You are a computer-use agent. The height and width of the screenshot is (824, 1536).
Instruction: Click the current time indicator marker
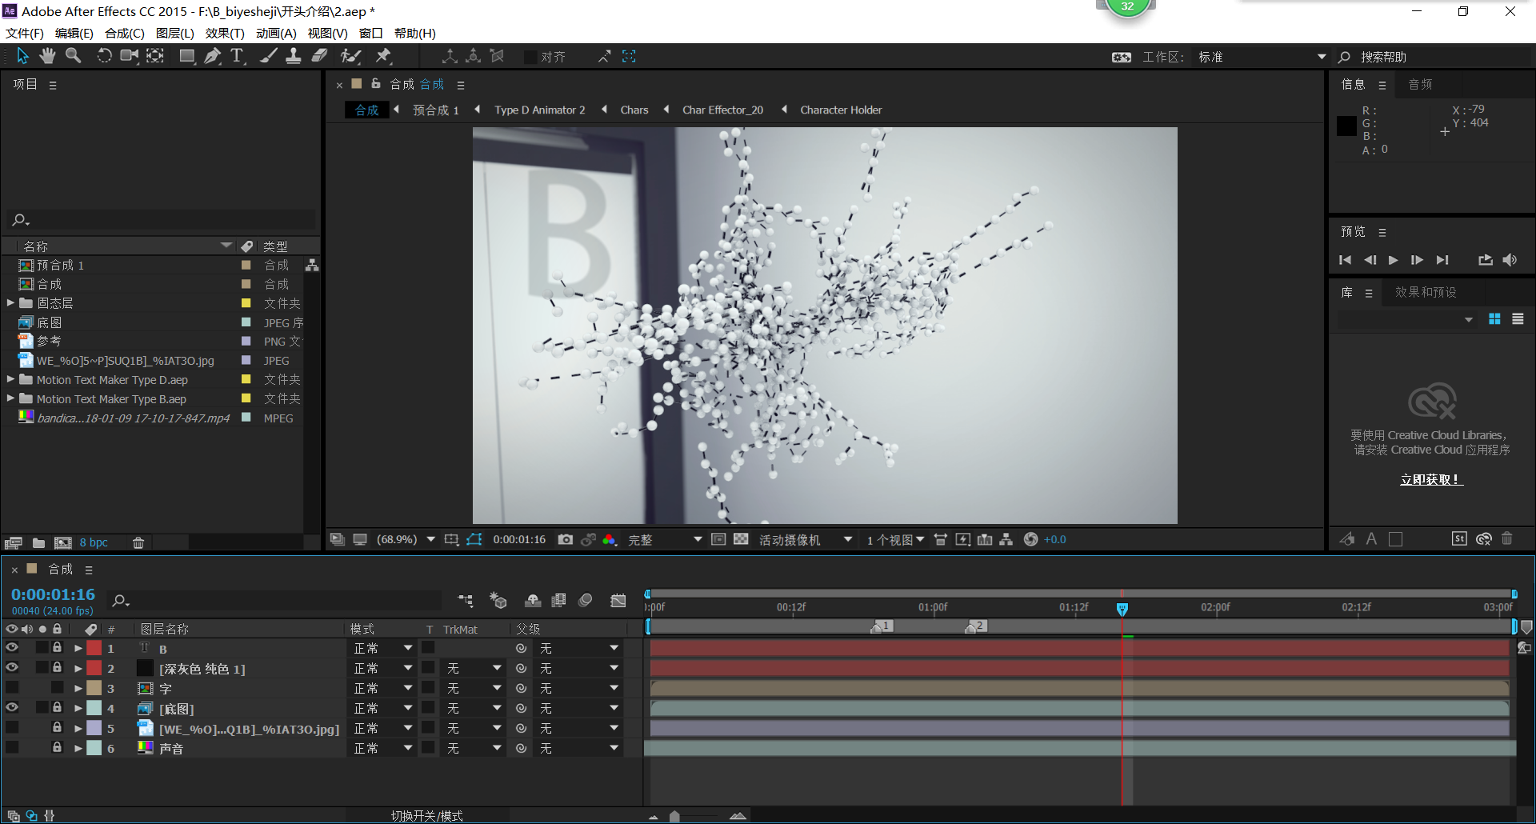pyautogui.click(x=1122, y=609)
